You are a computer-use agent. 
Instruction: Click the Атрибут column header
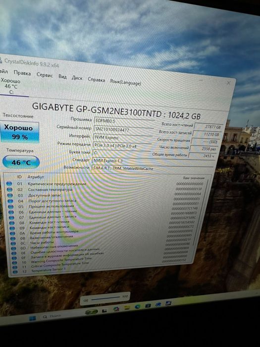36,177
